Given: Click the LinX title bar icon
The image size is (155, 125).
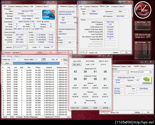Looking at the screenshot, I should [x=3, y=52].
